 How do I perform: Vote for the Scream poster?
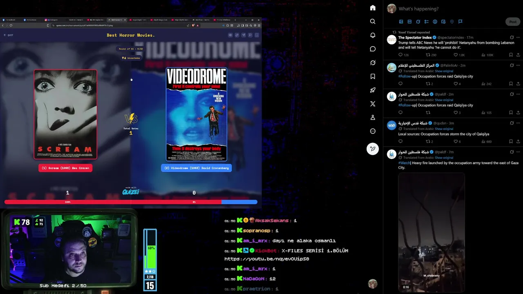[65, 114]
